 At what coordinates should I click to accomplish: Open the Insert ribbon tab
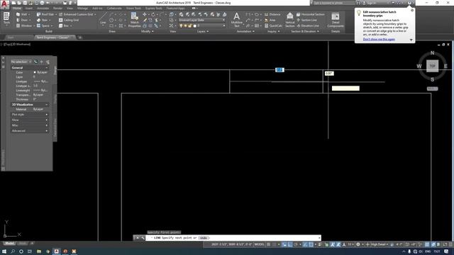tap(29, 8)
